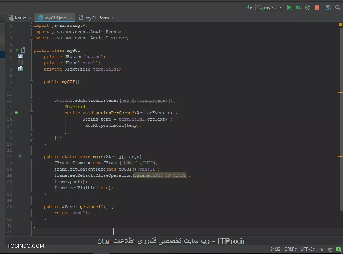
Task: Click warning stripe mark near line 22
Action: [x=340, y=156]
